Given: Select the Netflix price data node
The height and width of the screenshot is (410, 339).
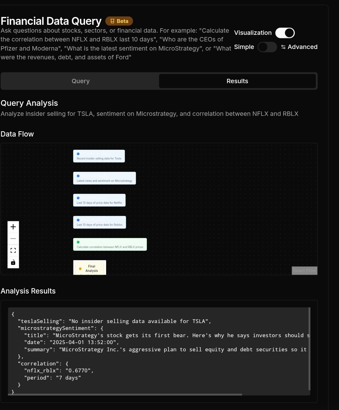Looking at the screenshot, I should pyautogui.click(x=99, y=200).
